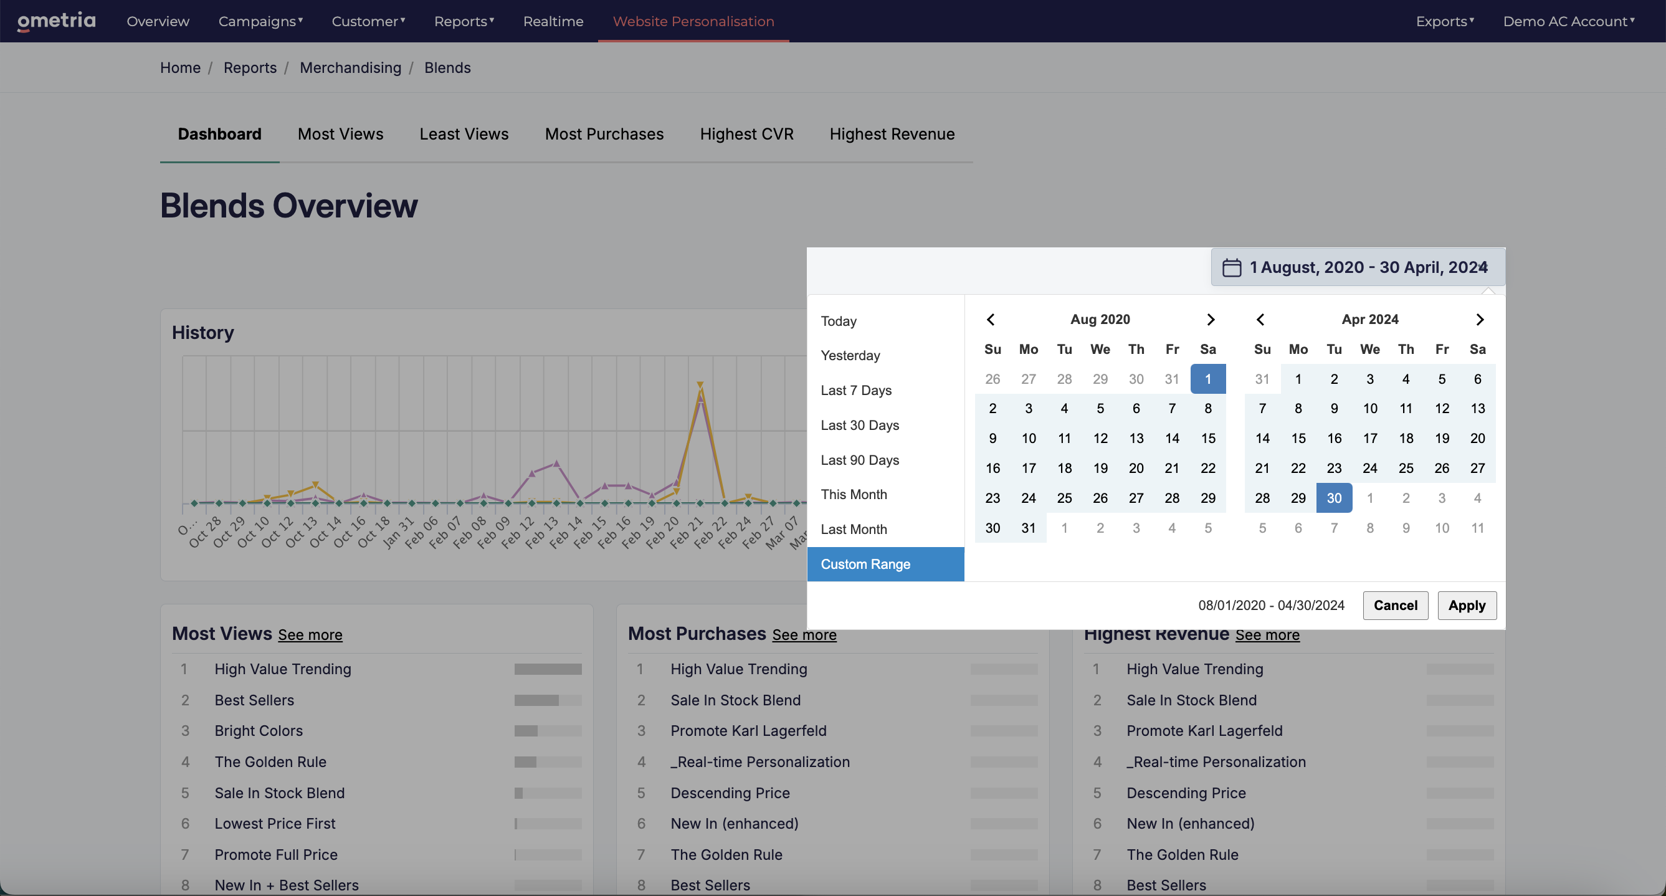Open the Demo AC Account menu
This screenshot has width=1666, height=896.
point(1568,21)
